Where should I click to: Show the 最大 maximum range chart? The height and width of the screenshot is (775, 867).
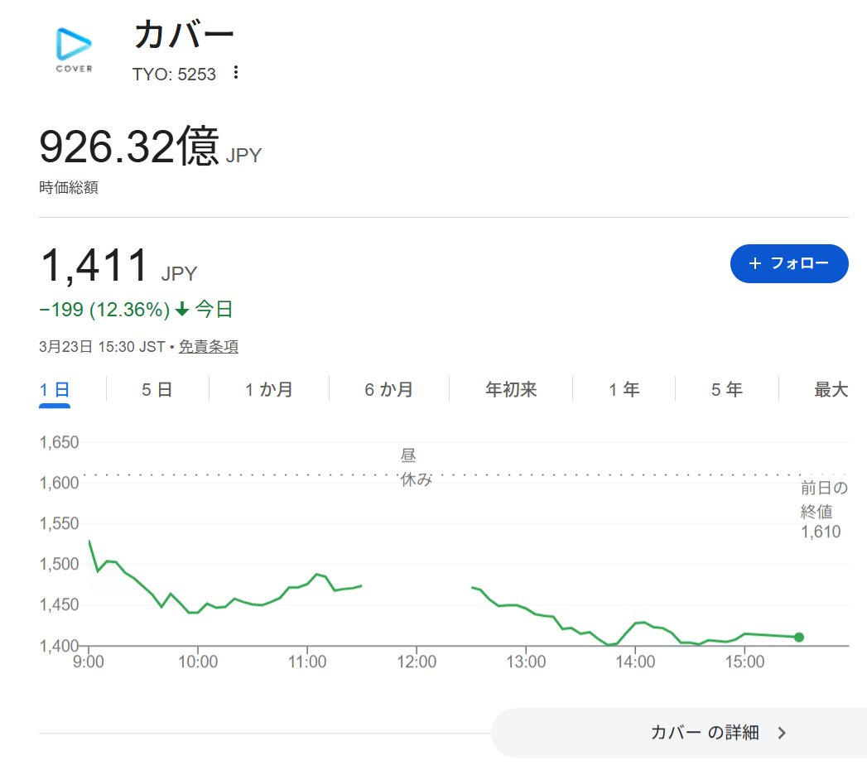831,389
